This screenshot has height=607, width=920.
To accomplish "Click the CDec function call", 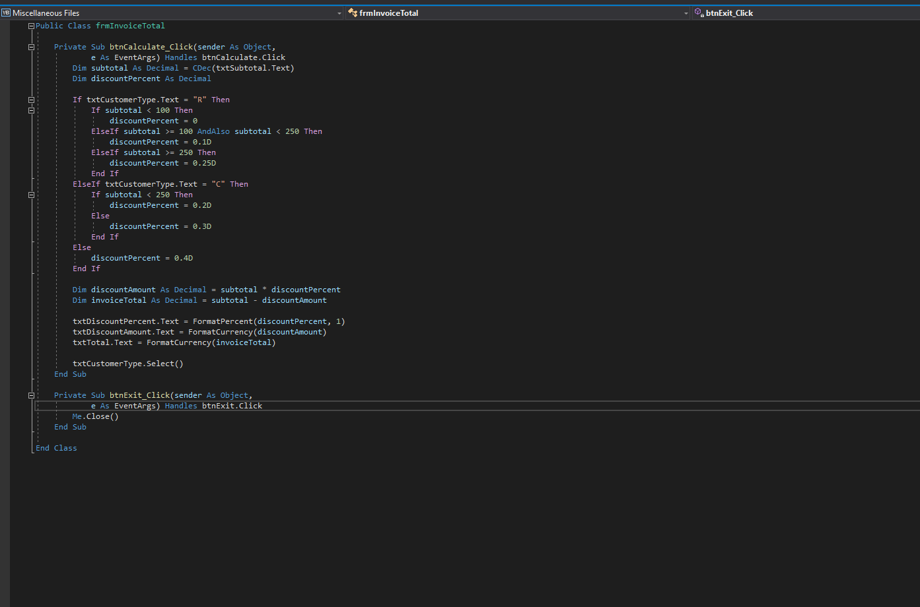I will (x=201, y=68).
